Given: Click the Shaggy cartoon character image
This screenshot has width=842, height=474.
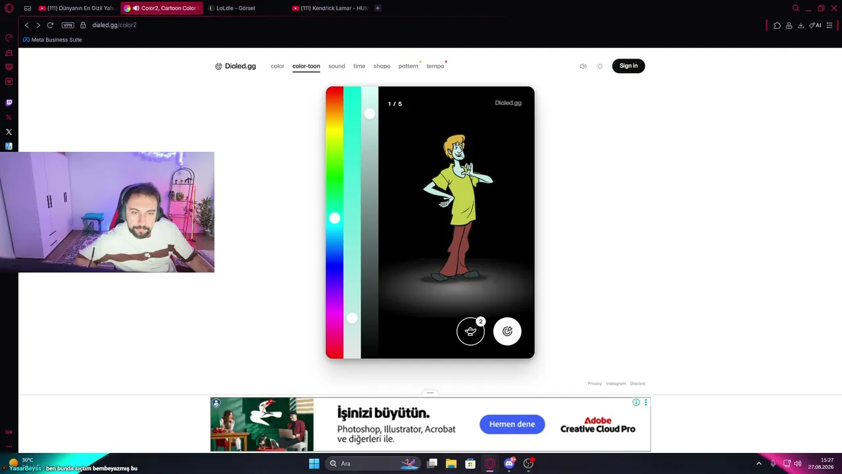Looking at the screenshot, I should (457, 207).
